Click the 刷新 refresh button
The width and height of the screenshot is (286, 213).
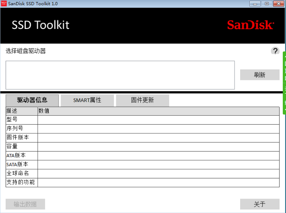(x=260, y=75)
